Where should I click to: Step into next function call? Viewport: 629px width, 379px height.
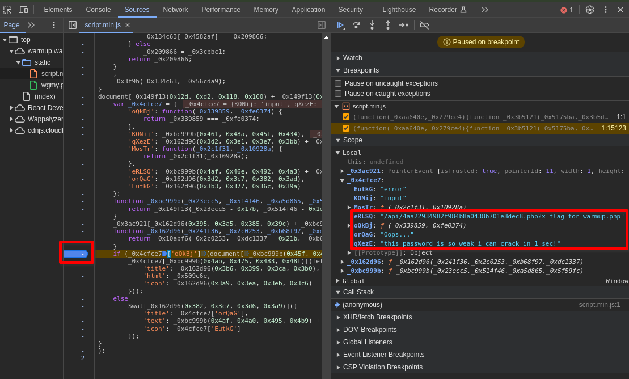pyautogui.click(x=372, y=26)
